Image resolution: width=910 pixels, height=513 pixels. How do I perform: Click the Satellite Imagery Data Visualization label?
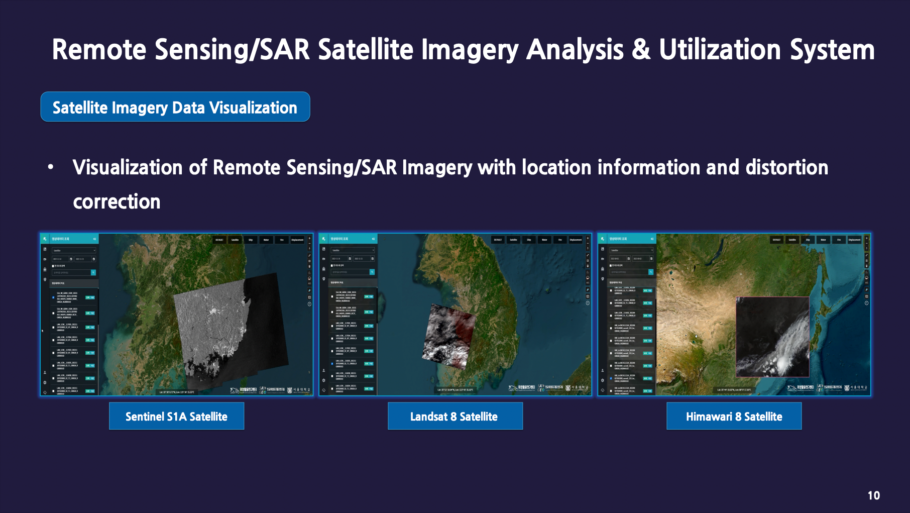pos(175,107)
